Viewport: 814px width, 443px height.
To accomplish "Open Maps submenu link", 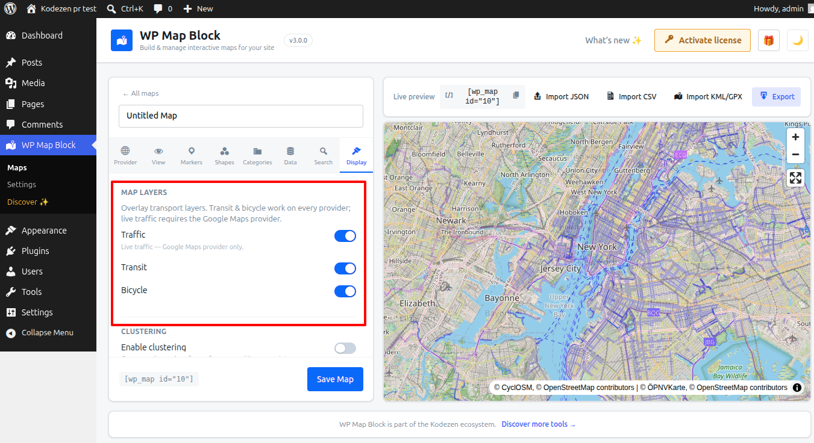I will [x=17, y=168].
